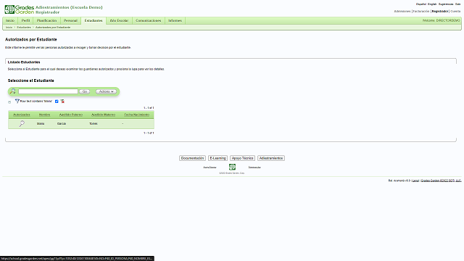Click the 'Torres' cell in Maria's row
Image resolution: width=464 pixels, height=261 pixels.
point(94,124)
